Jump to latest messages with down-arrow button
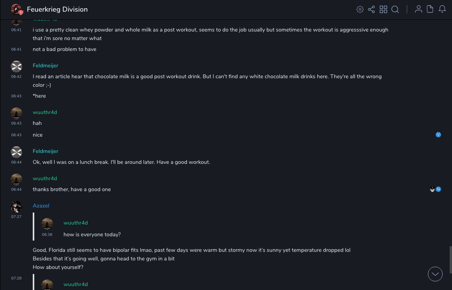The width and height of the screenshot is (452, 290). click(435, 274)
